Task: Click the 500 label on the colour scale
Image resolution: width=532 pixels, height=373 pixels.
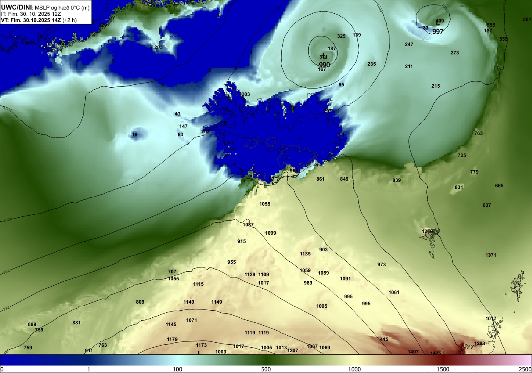Action: coord(266,369)
